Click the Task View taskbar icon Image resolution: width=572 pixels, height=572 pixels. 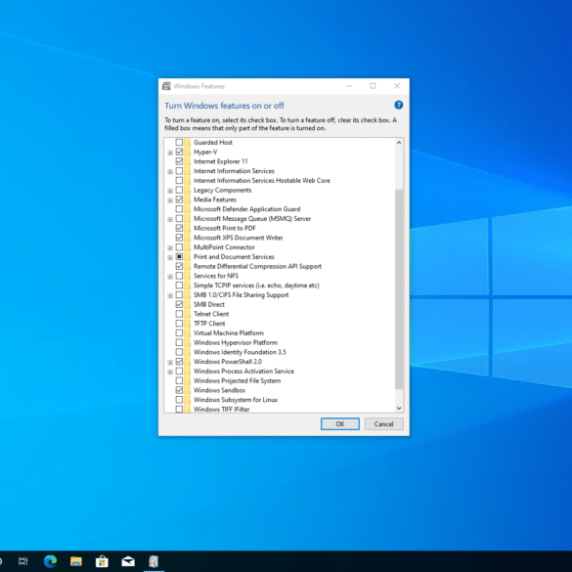(x=23, y=561)
